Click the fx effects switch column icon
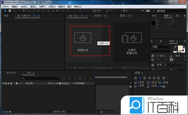The width and height of the screenshot is (188, 115). [57, 83]
